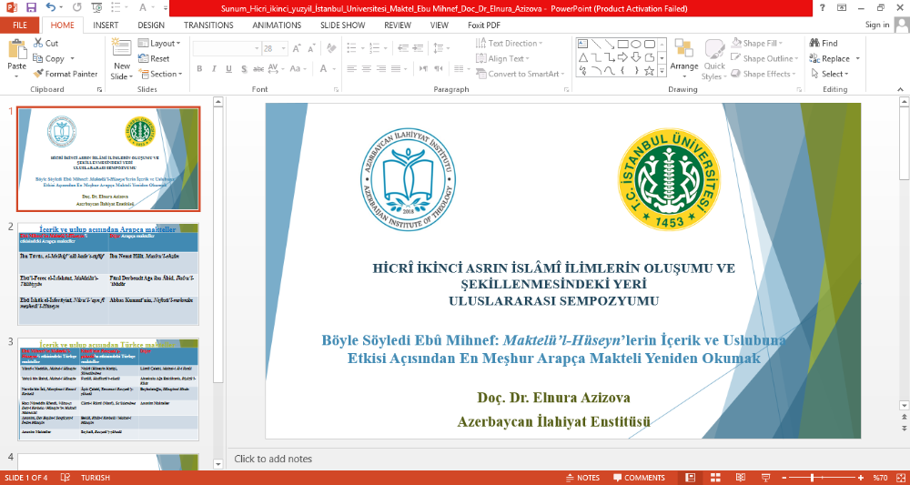Reset the slide layout
Image resolution: width=910 pixels, height=485 pixels.
tap(154, 58)
